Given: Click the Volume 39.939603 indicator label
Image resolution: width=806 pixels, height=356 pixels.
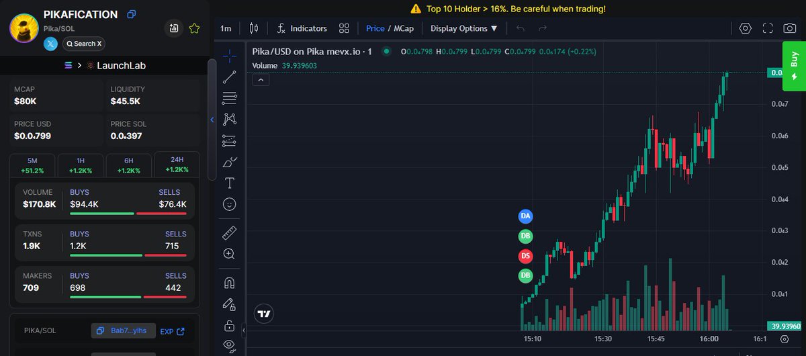Looking at the screenshot, I should (x=285, y=65).
